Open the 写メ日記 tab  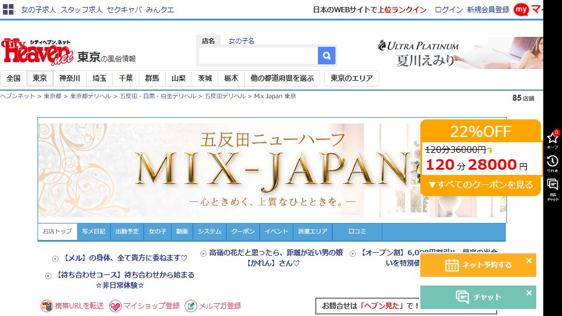[x=94, y=232]
